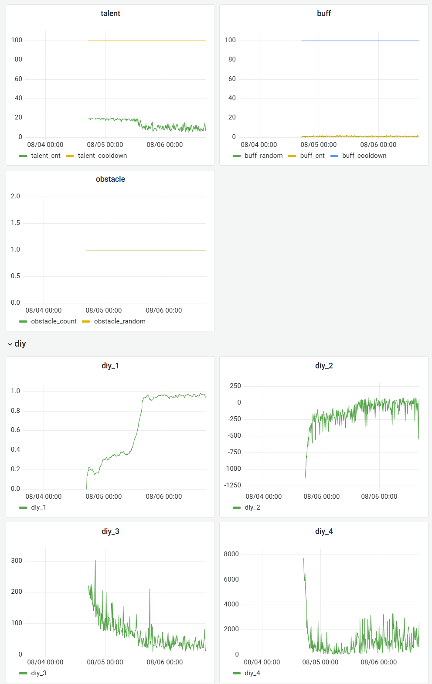Image resolution: width=432 pixels, height=684 pixels.
Task: Click the diy_1 panel title
Action: point(110,366)
